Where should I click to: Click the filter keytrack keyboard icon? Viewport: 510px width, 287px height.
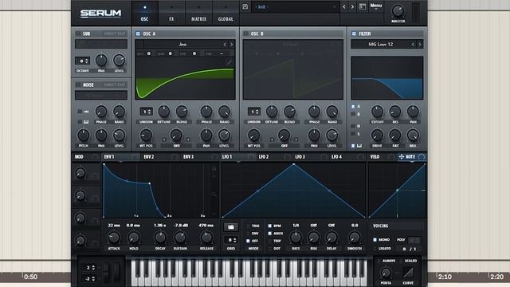click(359, 146)
